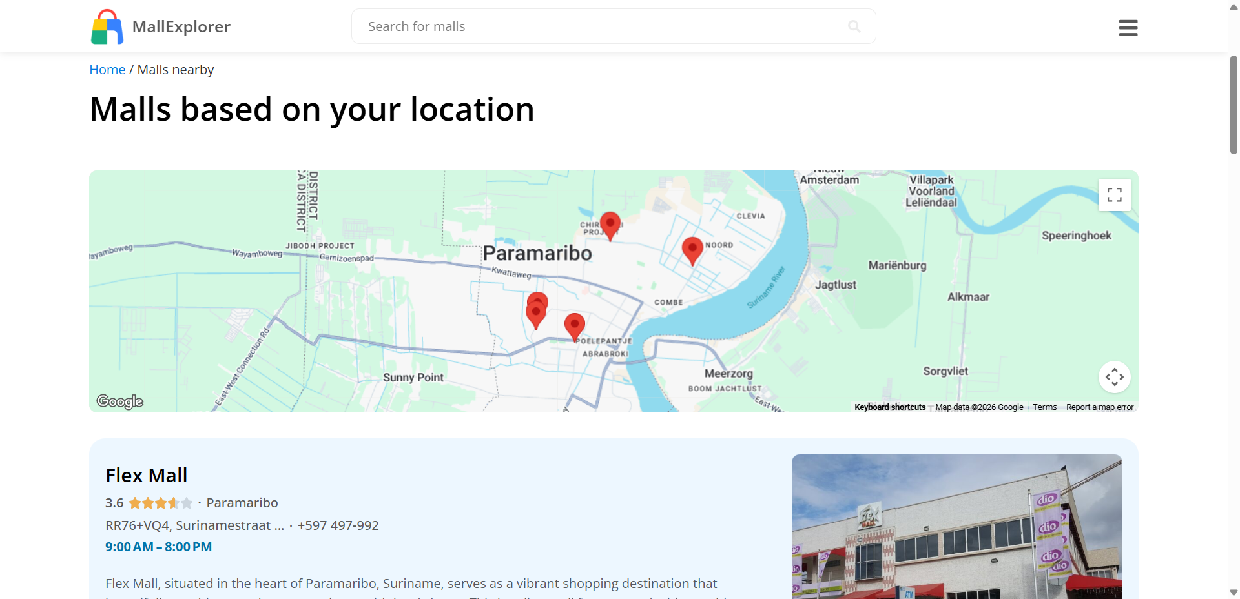Toggle fullscreen map view
The image size is (1240, 599).
tap(1114, 195)
